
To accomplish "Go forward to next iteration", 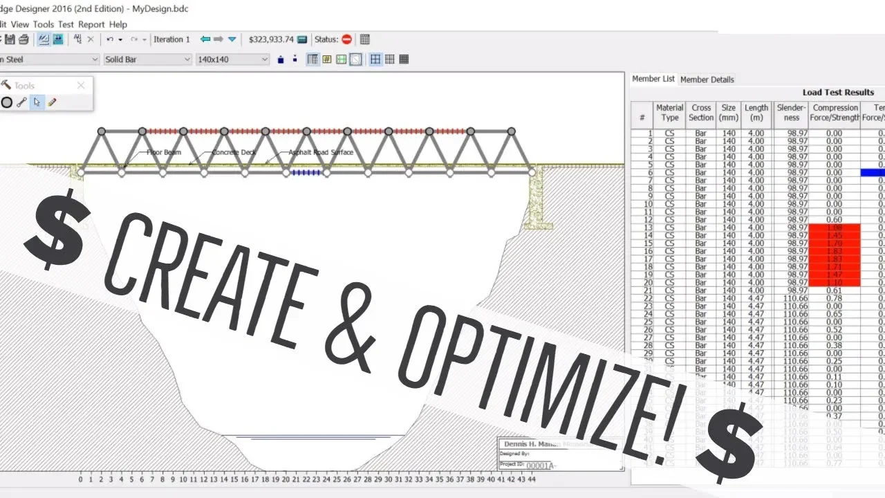I will point(218,39).
